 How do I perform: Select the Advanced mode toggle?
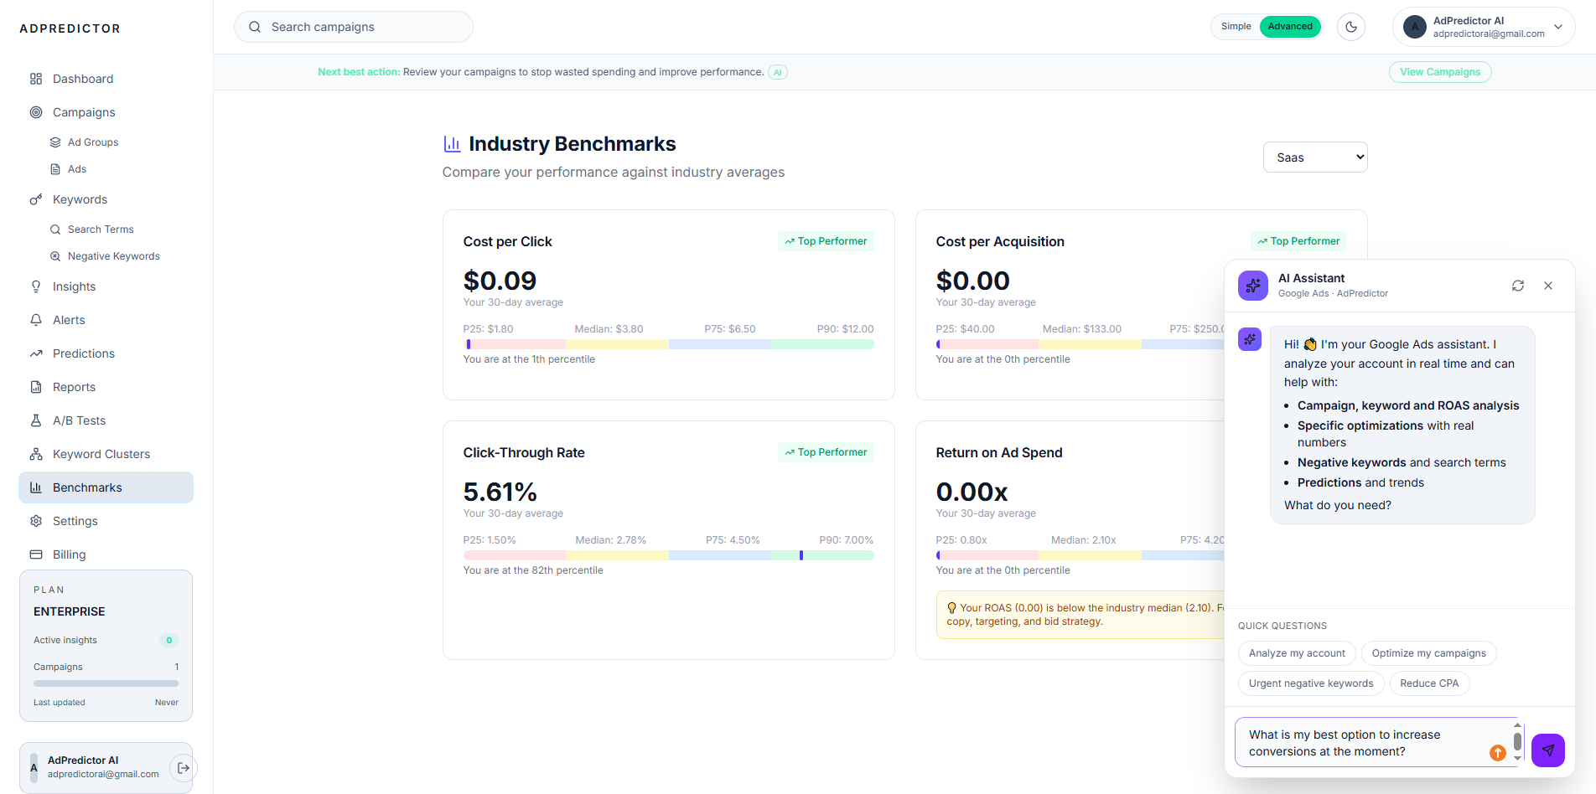coord(1290,27)
